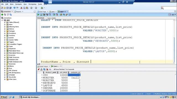Click the New file icon in main toolbar
This screenshot has width=177, height=99.
coord(2,8)
